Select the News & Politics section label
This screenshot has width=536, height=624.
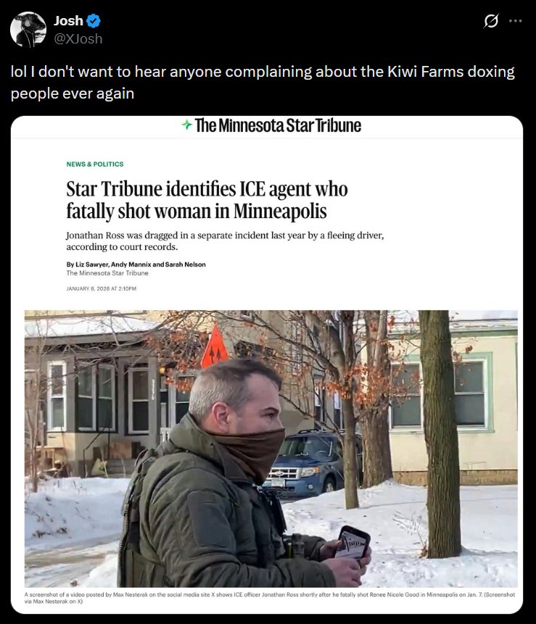pos(95,164)
